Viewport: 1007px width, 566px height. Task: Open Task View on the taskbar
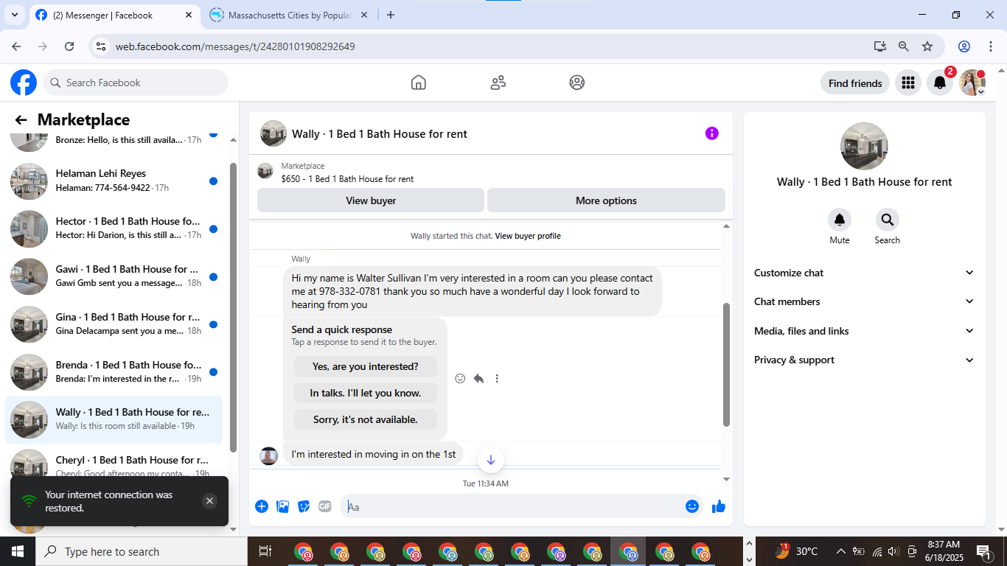pos(265,551)
